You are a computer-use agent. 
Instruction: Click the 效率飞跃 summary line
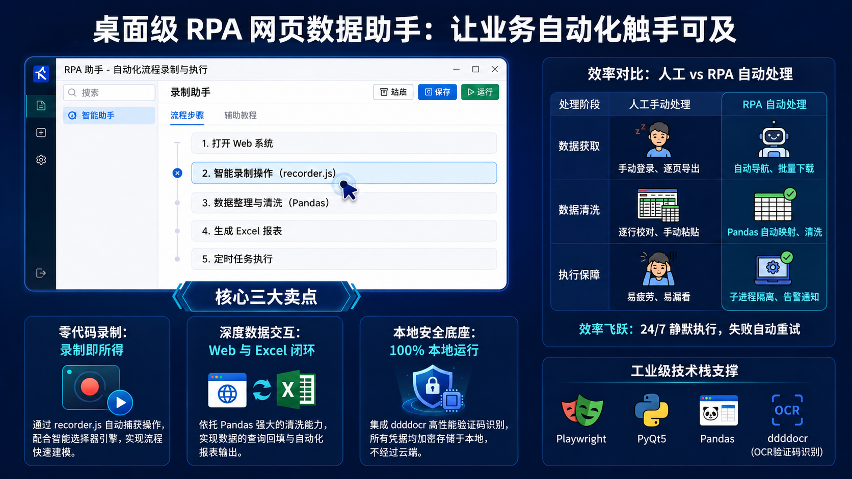[689, 329]
